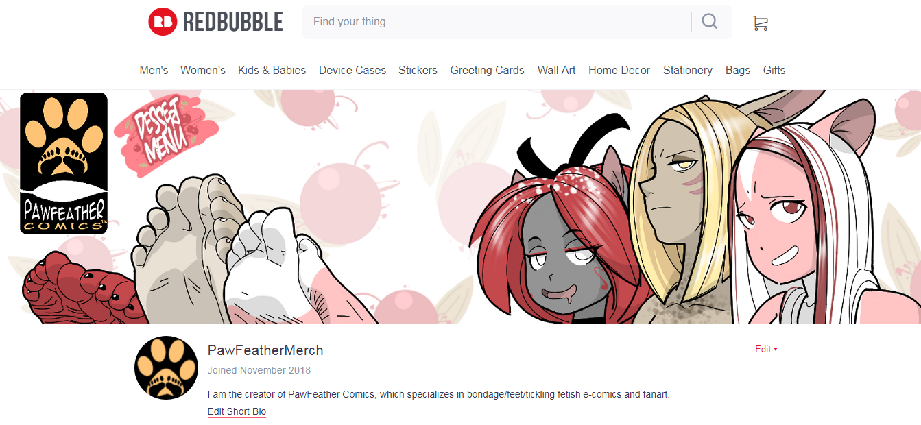This screenshot has height=425, width=921.
Task: Go to the Stationery category
Action: point(688,70)
